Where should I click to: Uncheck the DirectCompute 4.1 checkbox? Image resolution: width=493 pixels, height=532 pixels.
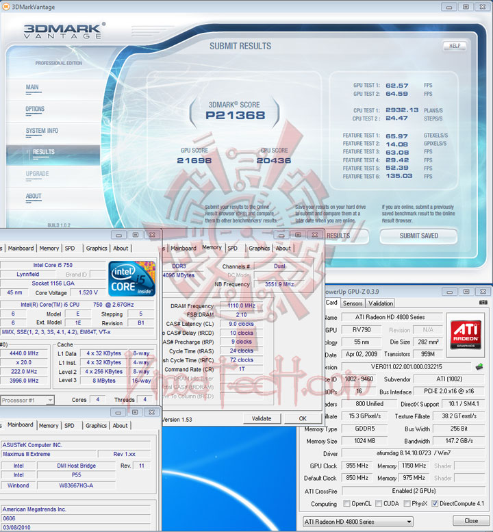[435, 503]
